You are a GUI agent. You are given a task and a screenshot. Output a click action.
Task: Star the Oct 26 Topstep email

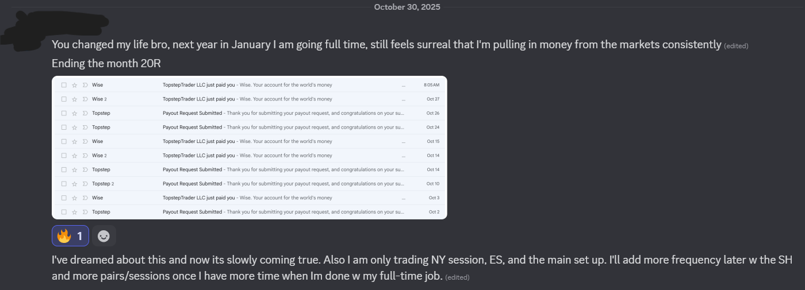(x=74, y=113)
